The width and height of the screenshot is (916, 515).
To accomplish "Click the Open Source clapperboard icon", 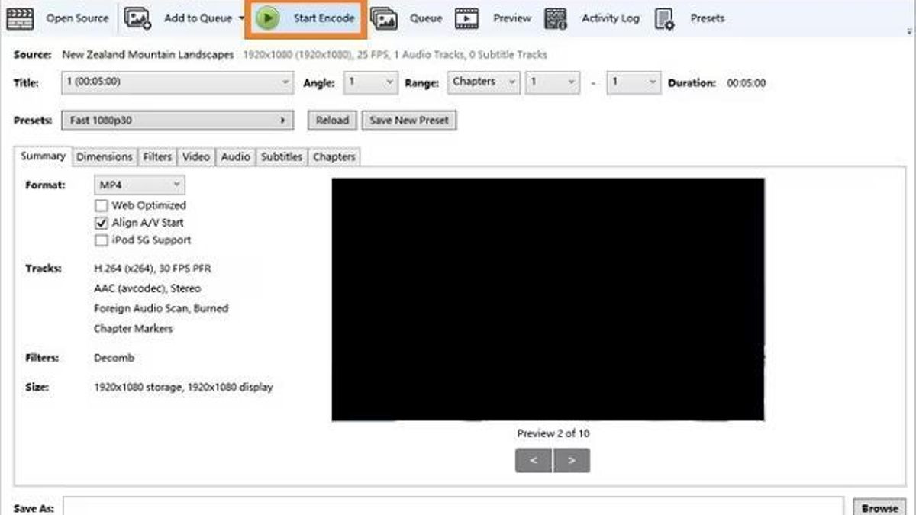I will coord(19,18).
